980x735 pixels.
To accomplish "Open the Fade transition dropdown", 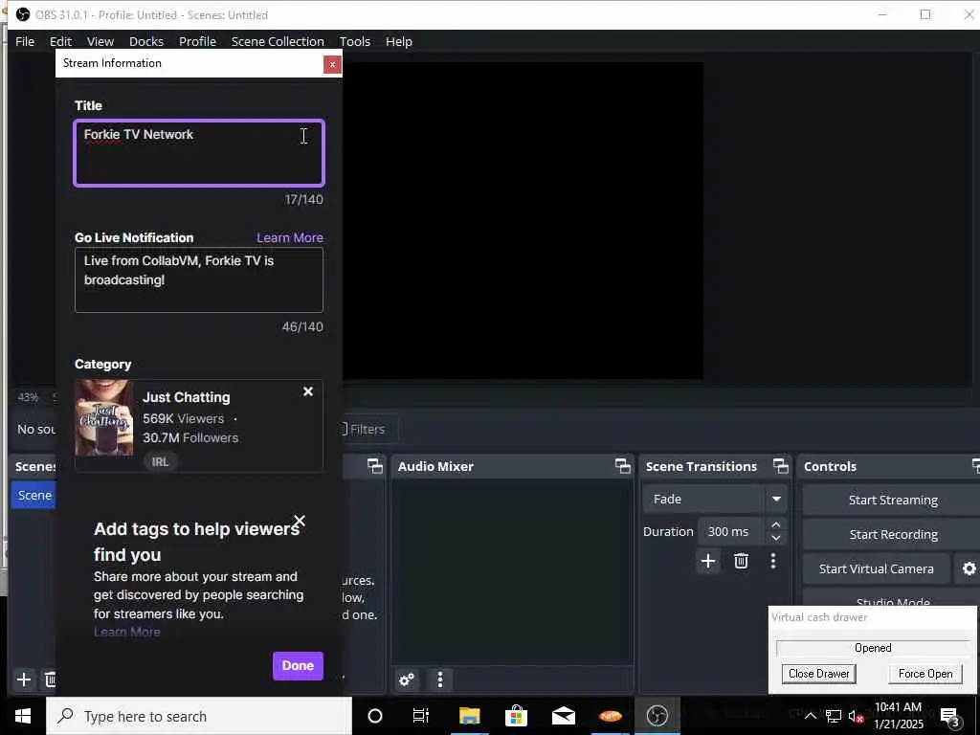I will coord(714,500).
